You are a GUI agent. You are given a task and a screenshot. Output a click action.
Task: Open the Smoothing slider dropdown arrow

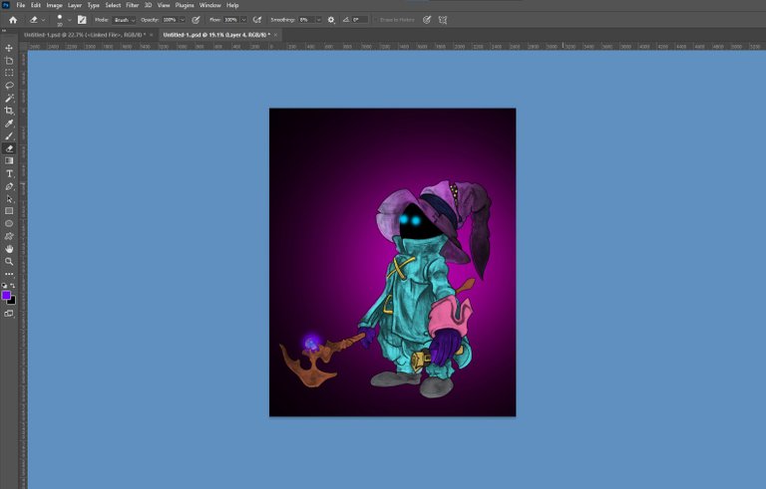(x=318, y=20)
